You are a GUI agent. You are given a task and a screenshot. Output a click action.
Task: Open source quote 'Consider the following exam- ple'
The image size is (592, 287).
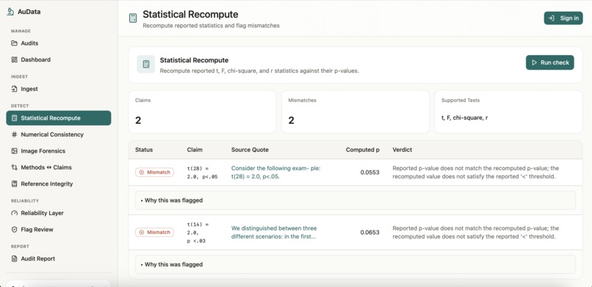click(276, 172)
